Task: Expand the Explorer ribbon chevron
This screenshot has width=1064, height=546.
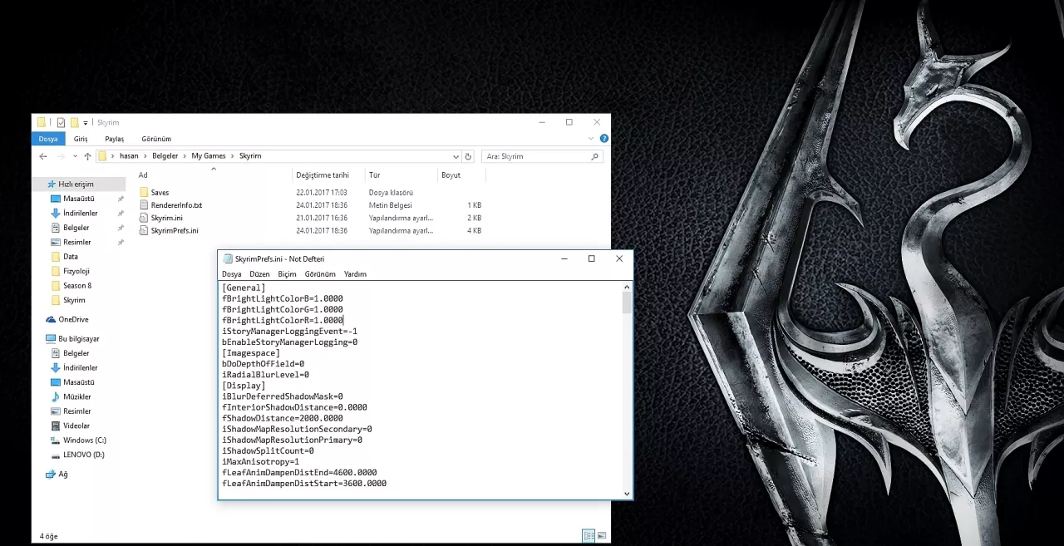Action: coord(591,139)
